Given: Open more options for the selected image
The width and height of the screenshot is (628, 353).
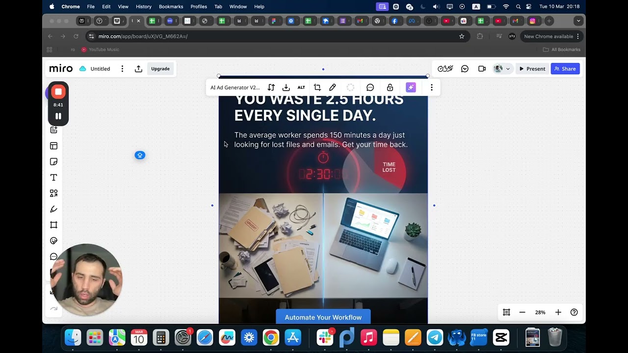Looking at the screenshot, I should pyautogui.click(x=432, y=87).
